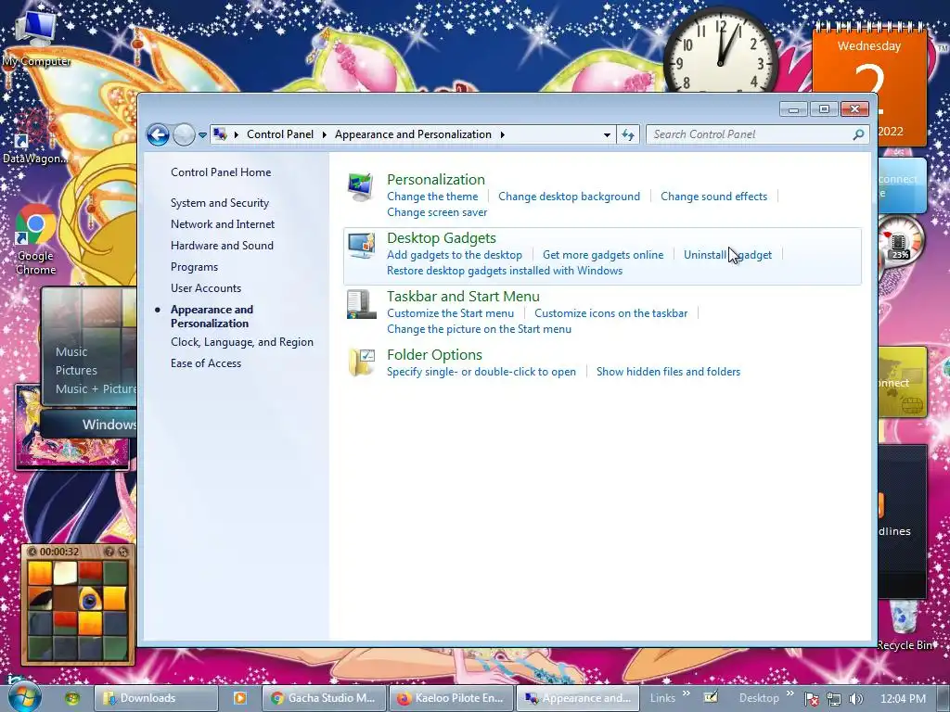The height and width of the screenshot is (712, 950).
Task: Click the Recycle Bin desktop icon
Action: [x=905, y=627]
